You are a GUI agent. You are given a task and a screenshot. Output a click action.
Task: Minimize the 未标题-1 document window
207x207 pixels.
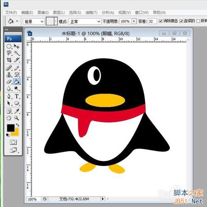click(x=164, y=34)
